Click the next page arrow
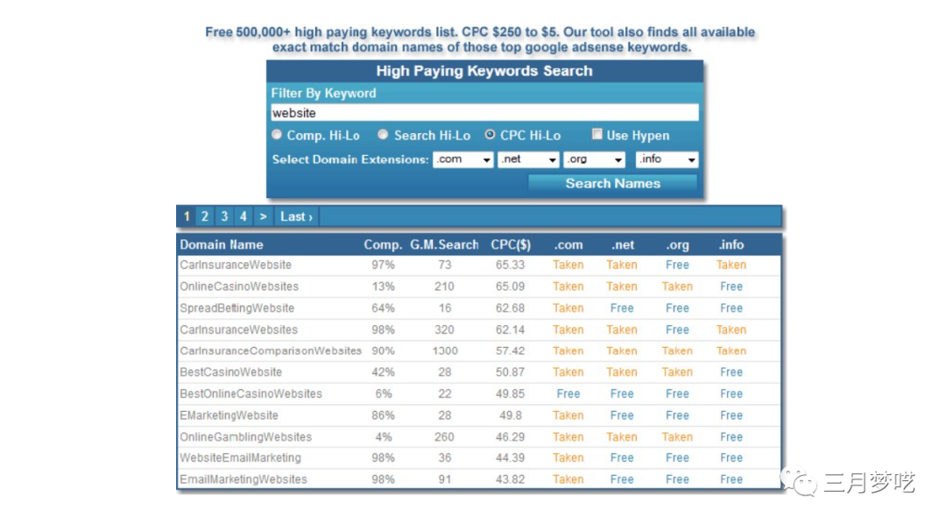The width and height of the screenshot is (946, 524). 263,216
